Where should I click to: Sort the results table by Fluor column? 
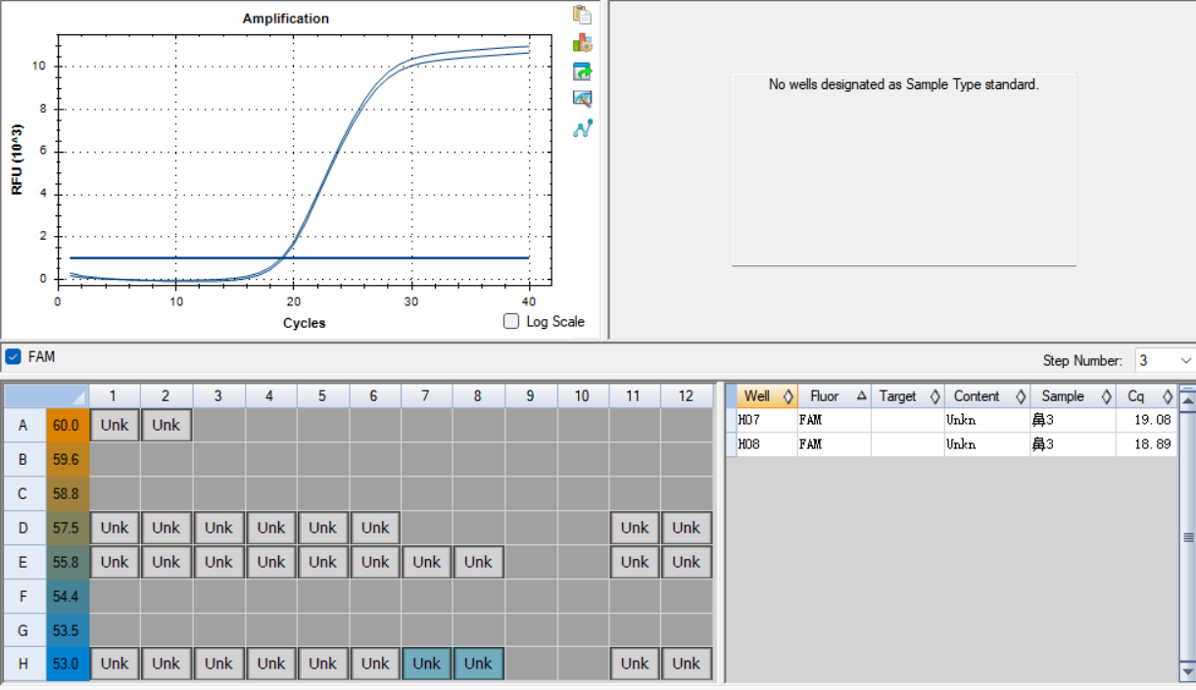click(x=834, y=396)
